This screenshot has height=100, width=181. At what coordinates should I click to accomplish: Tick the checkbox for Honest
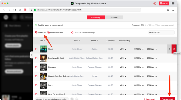point(36,76)
